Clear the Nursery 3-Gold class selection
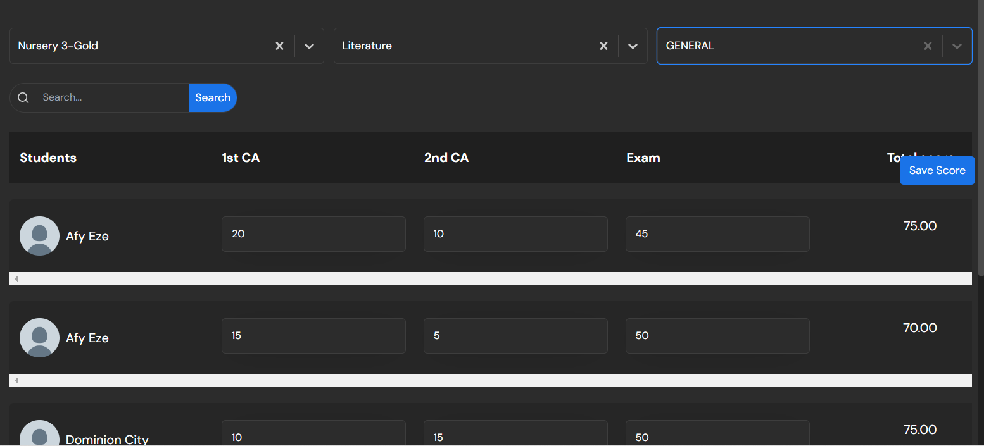 pyautogui.click(x=279, y=46)
